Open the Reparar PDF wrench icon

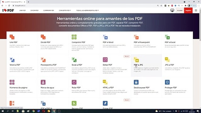(x=74, y=103)
